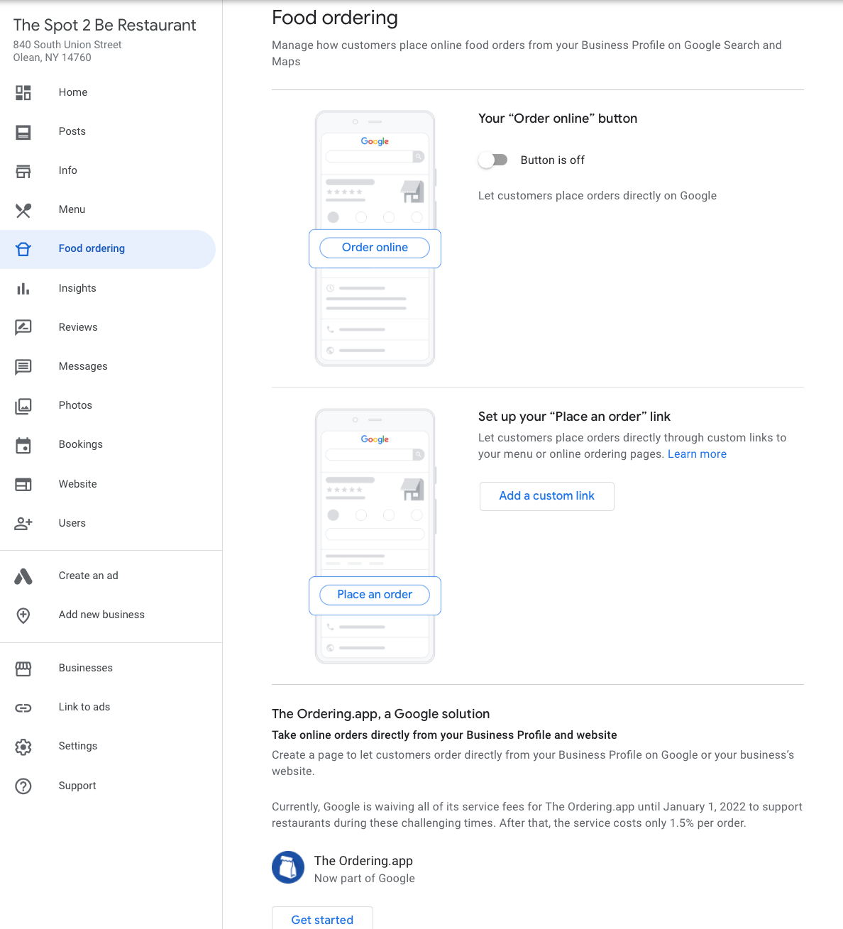Screen dimensions: 843x929
Task: Click the Users add-person icon
Action: [23, 524]
